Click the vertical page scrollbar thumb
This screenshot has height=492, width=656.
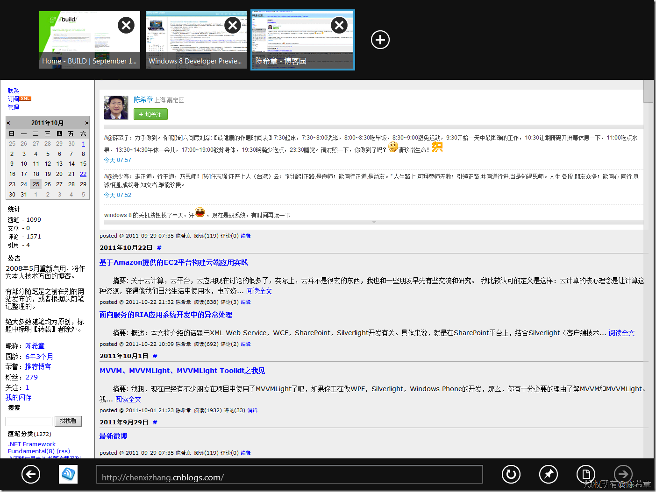[x=648, y=91]
